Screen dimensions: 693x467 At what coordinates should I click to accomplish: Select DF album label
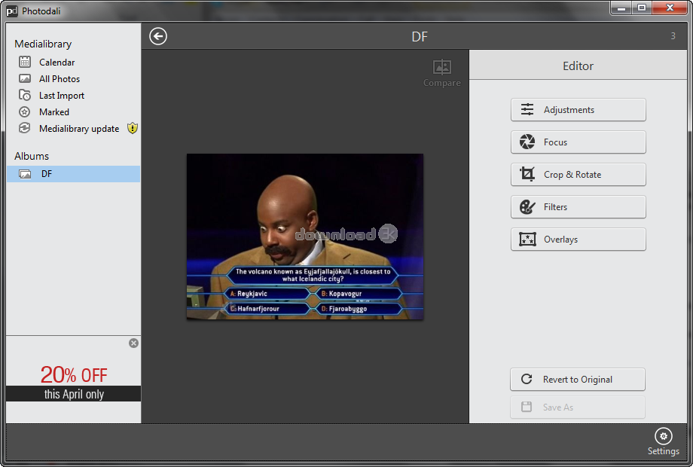pos(47,174)
